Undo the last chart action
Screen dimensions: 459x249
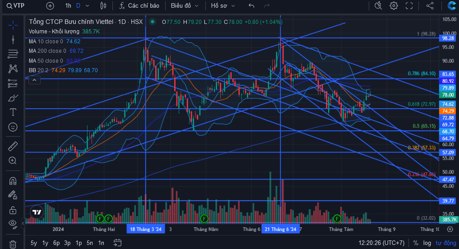click(251, 5)
